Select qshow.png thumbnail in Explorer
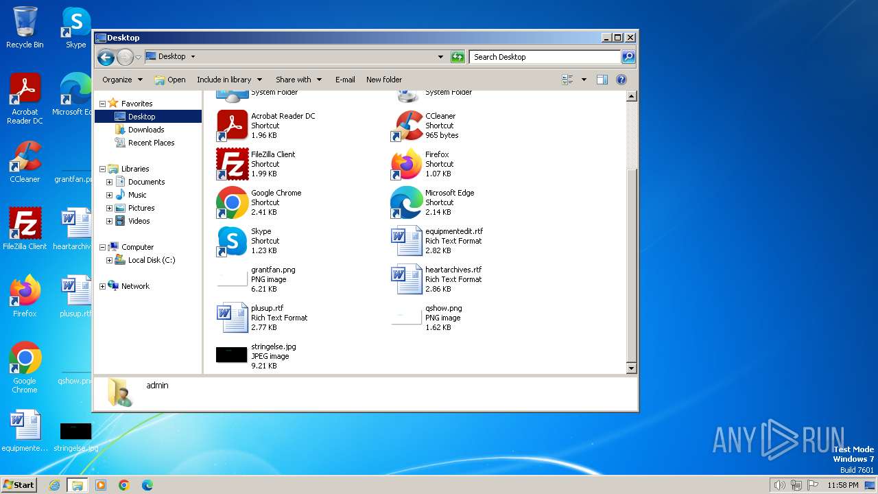This screenshot has width=878, height=494. point(406,316)
